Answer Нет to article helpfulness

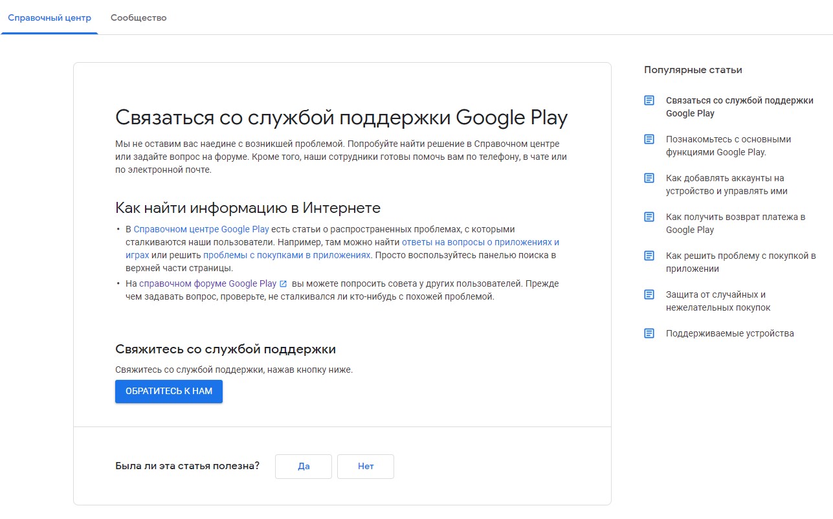coord(366,467)
